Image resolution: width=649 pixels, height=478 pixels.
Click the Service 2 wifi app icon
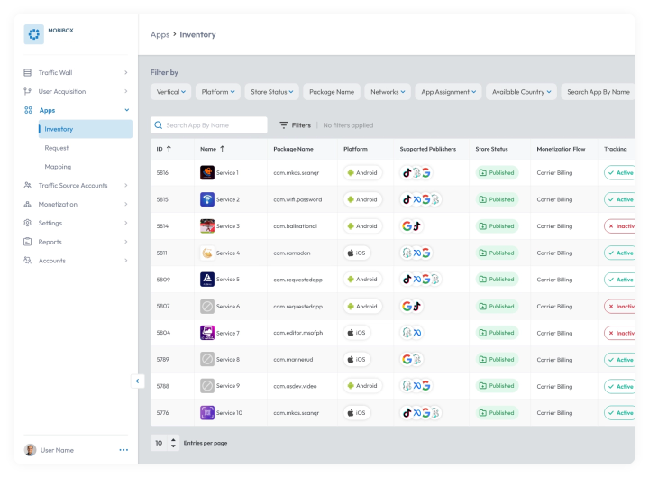pyautogui.click(x=207, y=199)
